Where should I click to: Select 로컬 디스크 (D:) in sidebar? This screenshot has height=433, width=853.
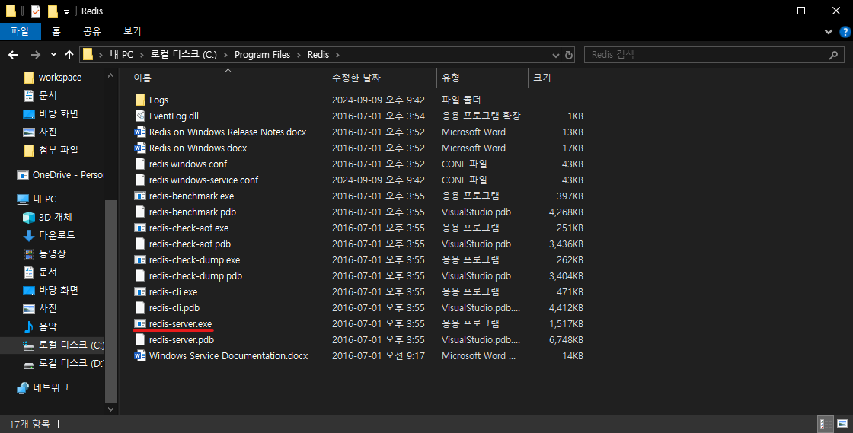tap(63, 364)
